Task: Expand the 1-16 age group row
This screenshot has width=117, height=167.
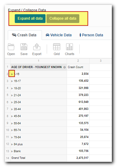Action: pos(12,74)
